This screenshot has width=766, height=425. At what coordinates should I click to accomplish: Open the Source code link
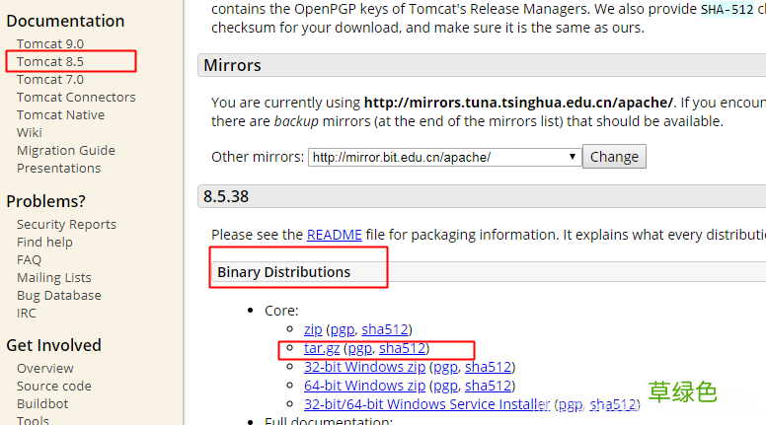tap(54, 386)
